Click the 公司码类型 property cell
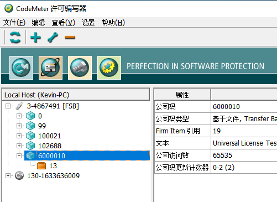This screenshot has width=277, height=202. click(x=182, y=119)
